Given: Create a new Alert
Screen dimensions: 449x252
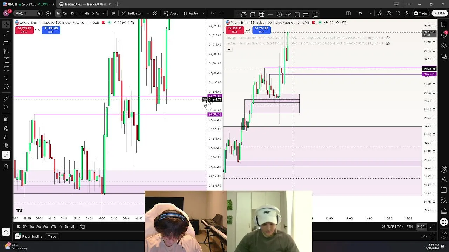Looking at the screenshot, I should click(171, 13).
